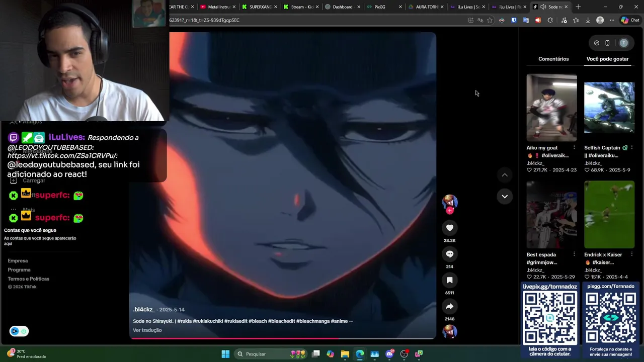This screenshot has width=644, height=362.
Task: Open Windows Start menu
Action: 225,354
